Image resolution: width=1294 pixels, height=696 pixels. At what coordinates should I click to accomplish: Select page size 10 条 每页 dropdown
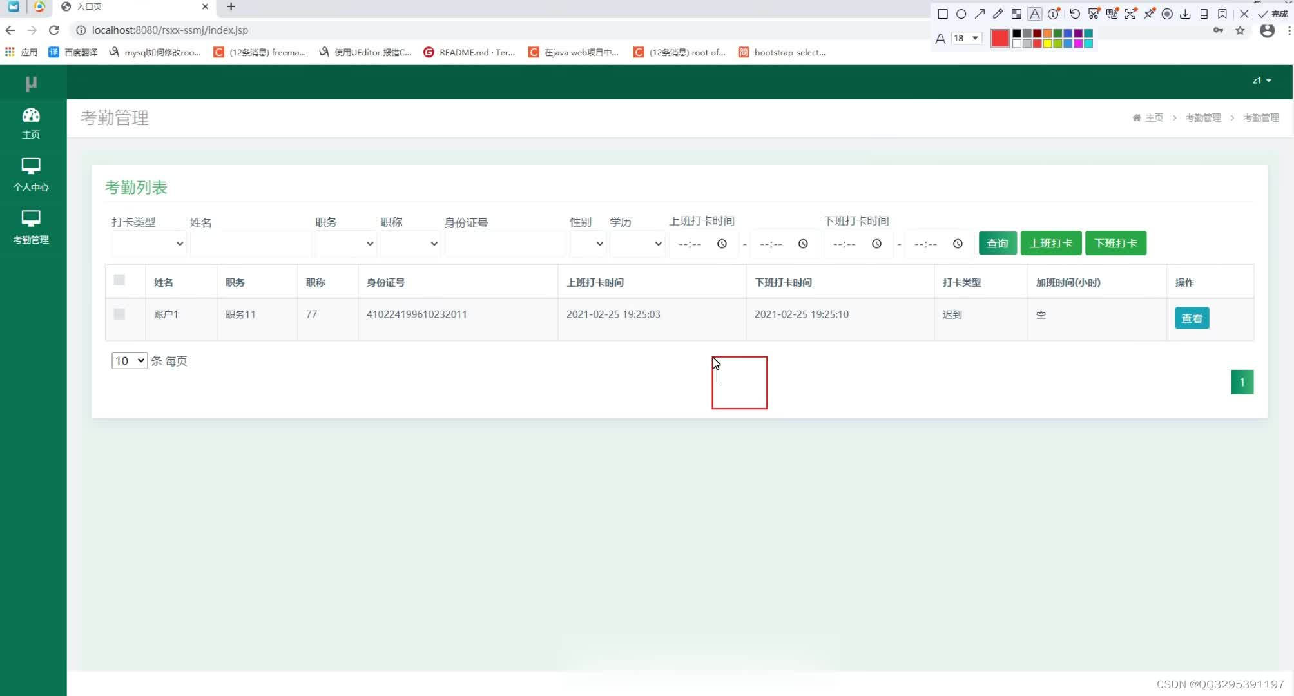tap(128, 360)
